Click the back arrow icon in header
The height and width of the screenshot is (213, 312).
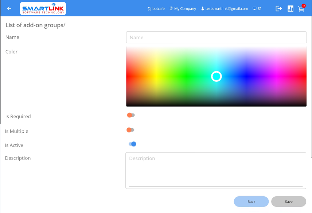click(x=9, y=9)
